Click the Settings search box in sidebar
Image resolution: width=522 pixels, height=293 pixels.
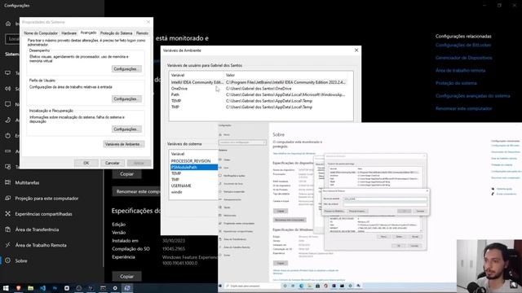click(x=12, y=39)
